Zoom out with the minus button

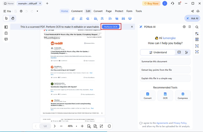[x=61, y=126]
